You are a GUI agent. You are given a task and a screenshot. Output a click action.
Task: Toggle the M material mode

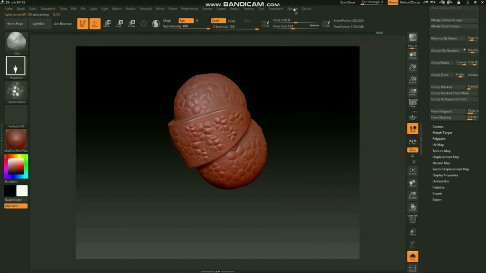click(x=197, y=21)
